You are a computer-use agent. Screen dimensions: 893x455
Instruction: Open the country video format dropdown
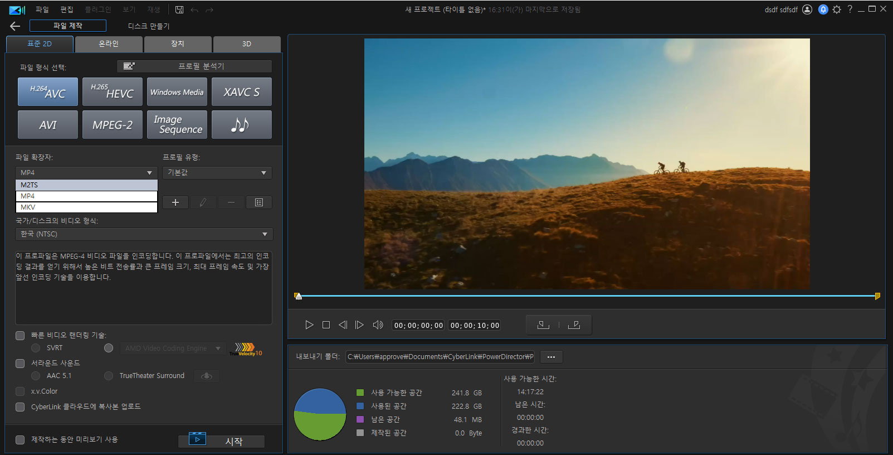(x=144, y=234)
